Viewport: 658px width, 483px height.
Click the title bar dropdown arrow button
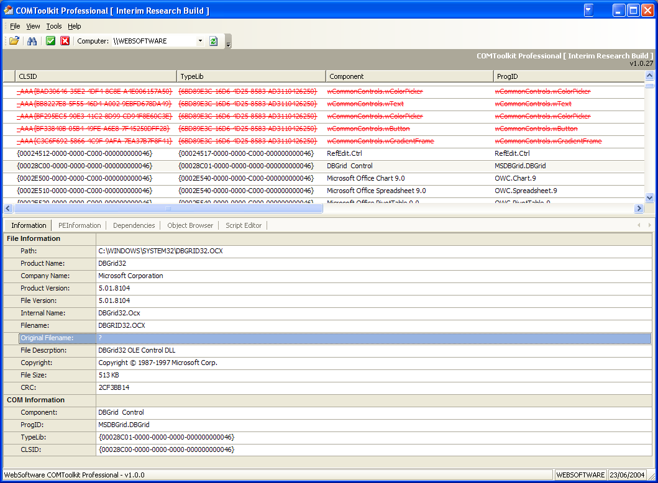click(x=589, y=10)
